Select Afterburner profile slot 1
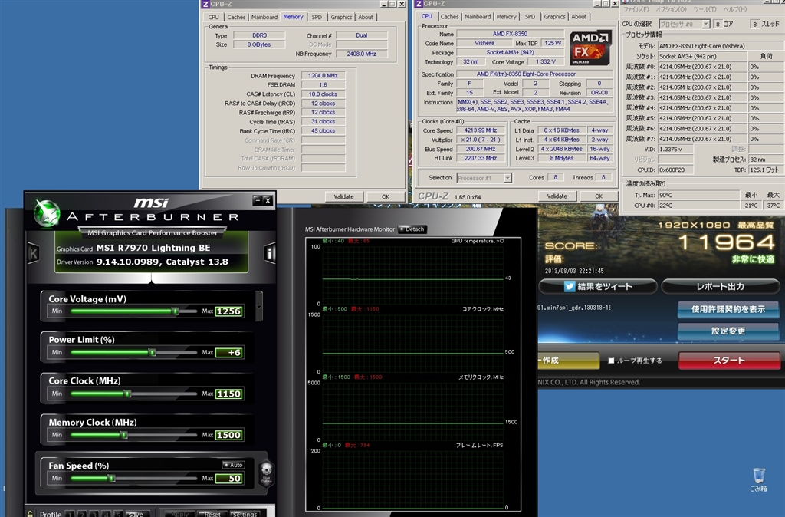This screenshot has height=517, width=785. [70, 514]
